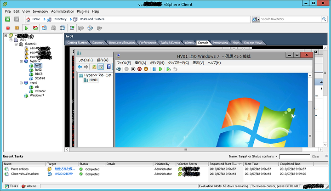This screenshot has height=191, width=331.
Task: Click the Connect CD/DVD device toolbar icon
Action: (x=90, y=28)
